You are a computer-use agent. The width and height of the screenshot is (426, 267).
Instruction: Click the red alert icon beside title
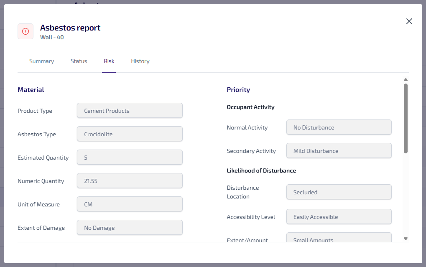[26, 31]
